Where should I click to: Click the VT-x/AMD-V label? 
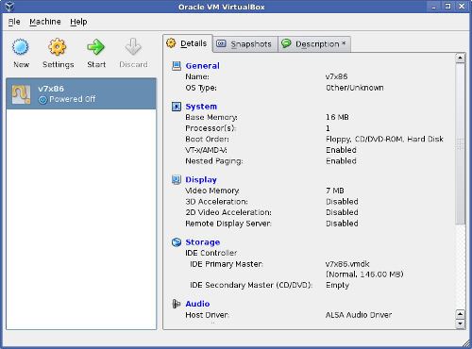[x=206, y=150]
